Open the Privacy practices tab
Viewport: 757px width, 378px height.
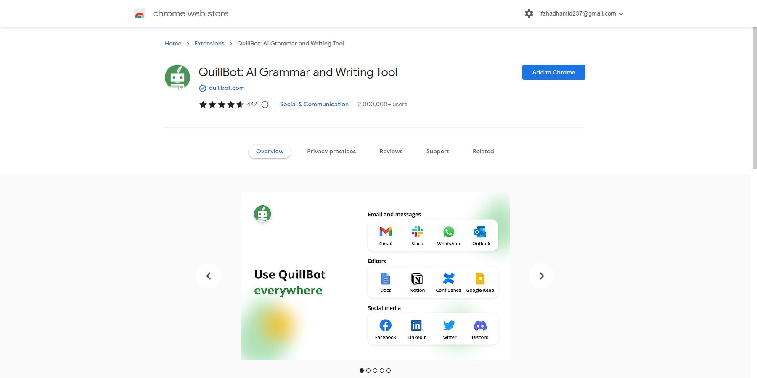[x=331, y=151]
